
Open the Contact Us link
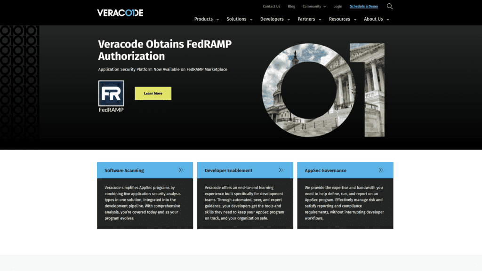272,6
